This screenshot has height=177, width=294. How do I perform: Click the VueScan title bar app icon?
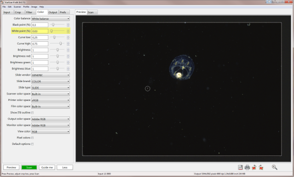coord(2,2)
